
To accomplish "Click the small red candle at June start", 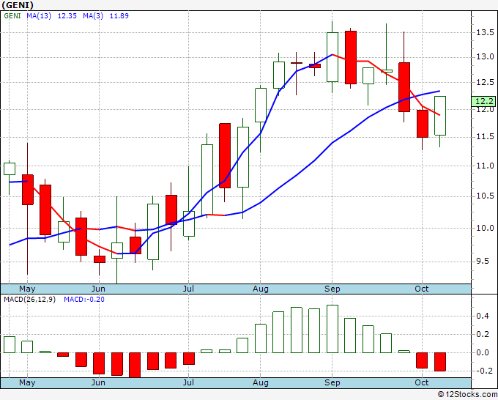I will pyautogui.click(x=99, y=259).
